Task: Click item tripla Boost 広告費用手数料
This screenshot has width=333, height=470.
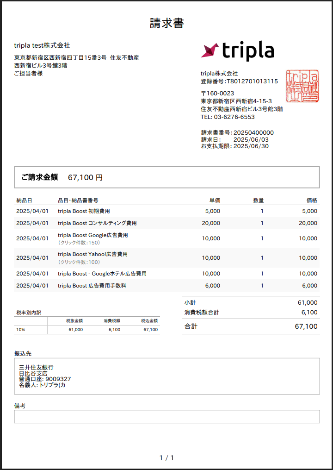Action: (92, 286)
